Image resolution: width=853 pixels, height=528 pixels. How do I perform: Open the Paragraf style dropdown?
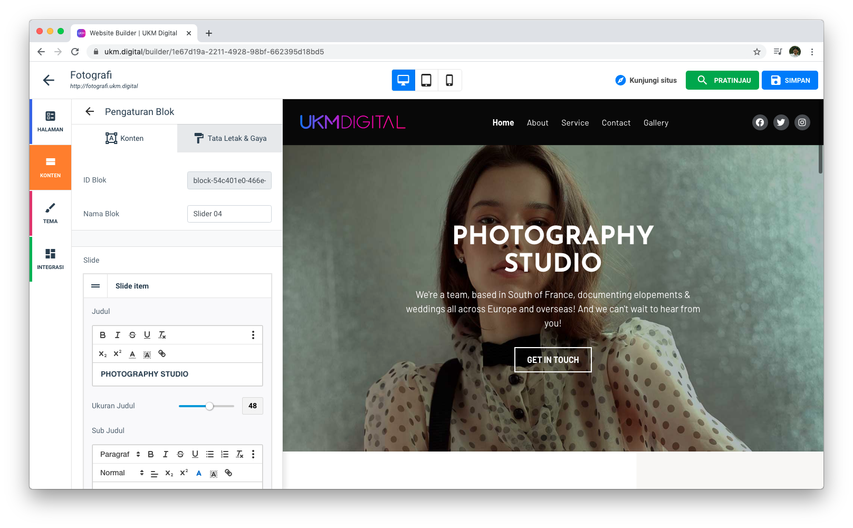[120, 454]
